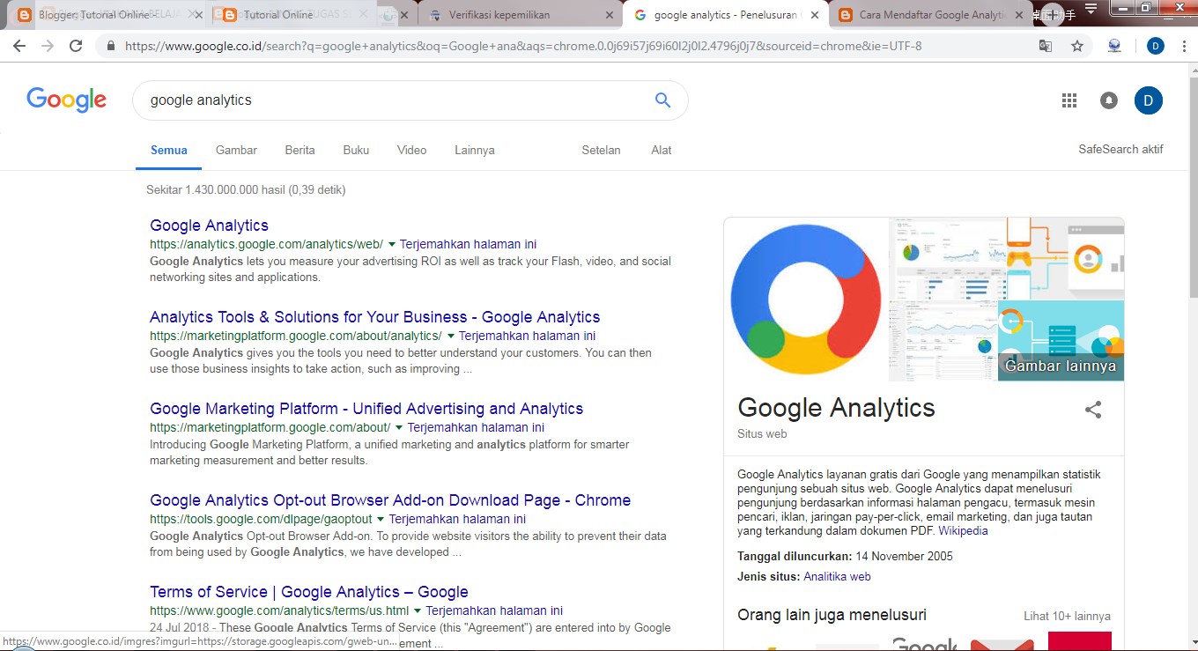Image resolution: width=1198 pixels, height=651 pixels.
Task: Open the Setelan search settings menu
Action: [x=601, y=150]
